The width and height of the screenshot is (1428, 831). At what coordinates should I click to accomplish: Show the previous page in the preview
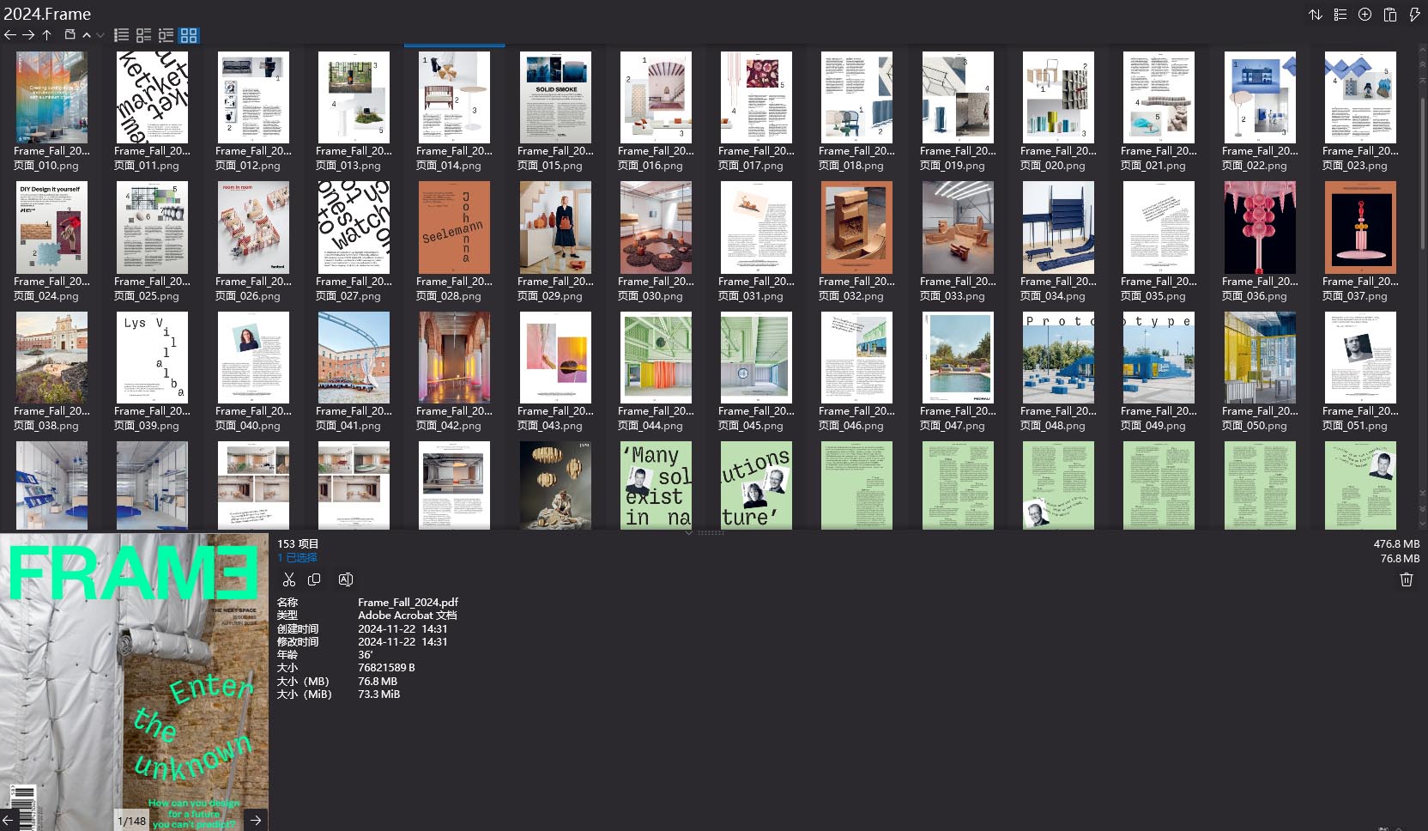coord(8,820)
